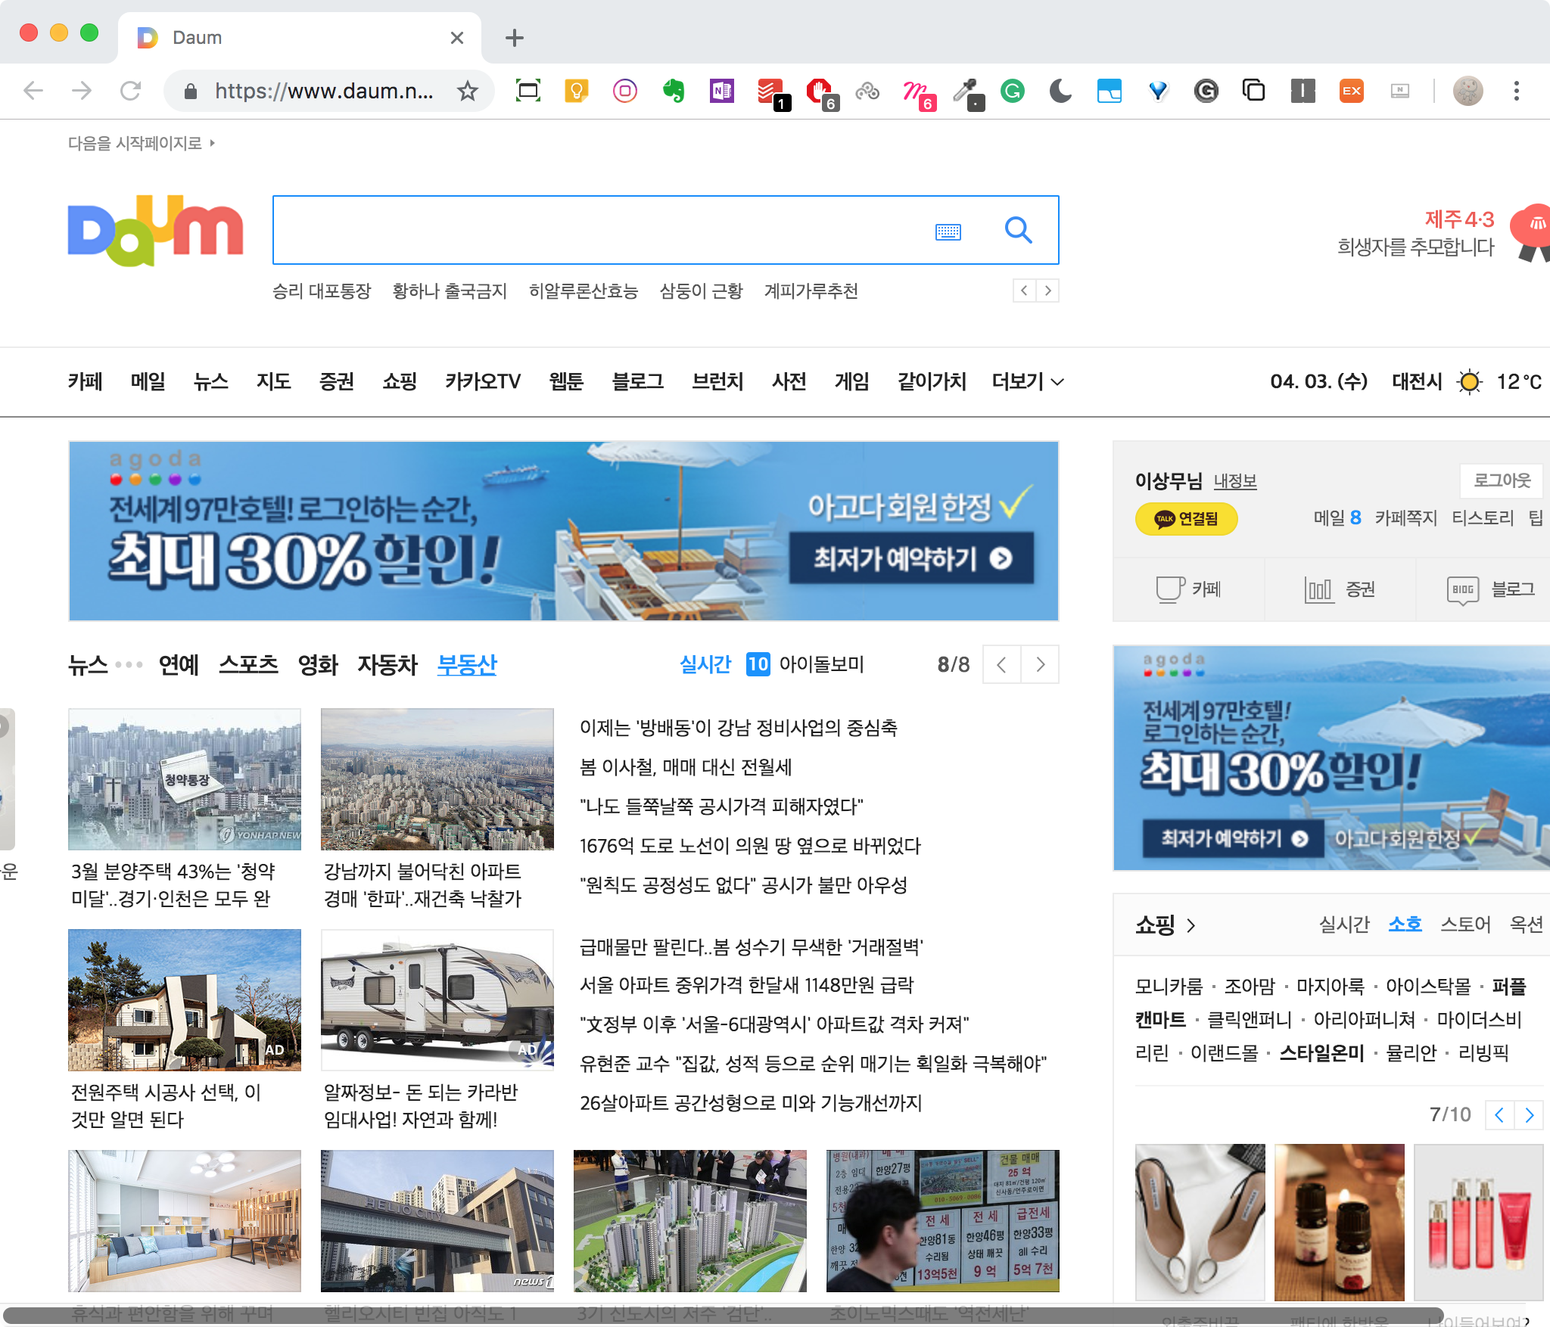The width and height of the screenshot is (1550, 1327).
Task: Click the Evernote elephant extension icon
Action: click(x=673, y=92)
